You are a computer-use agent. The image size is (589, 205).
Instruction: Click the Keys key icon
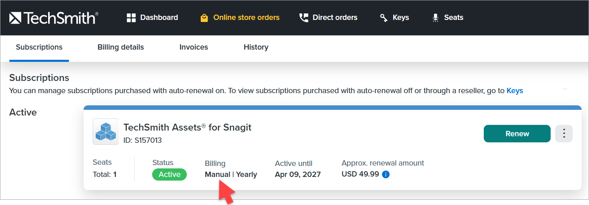click(x=384, y=17)
